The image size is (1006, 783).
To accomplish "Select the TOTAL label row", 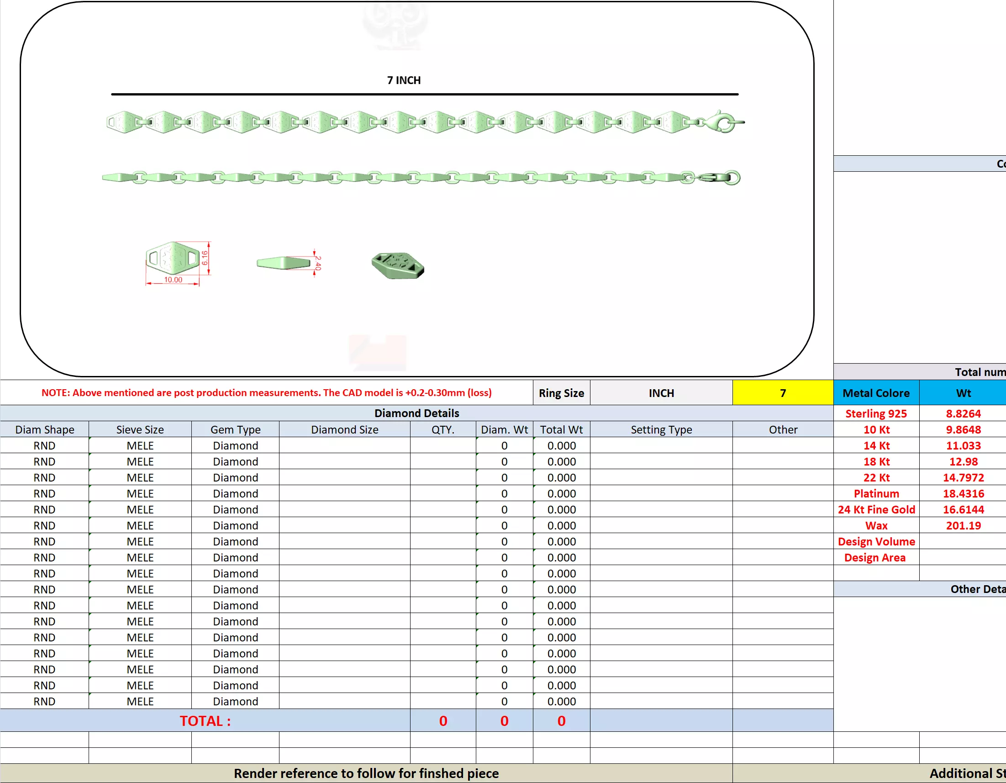I will point(205,720).
